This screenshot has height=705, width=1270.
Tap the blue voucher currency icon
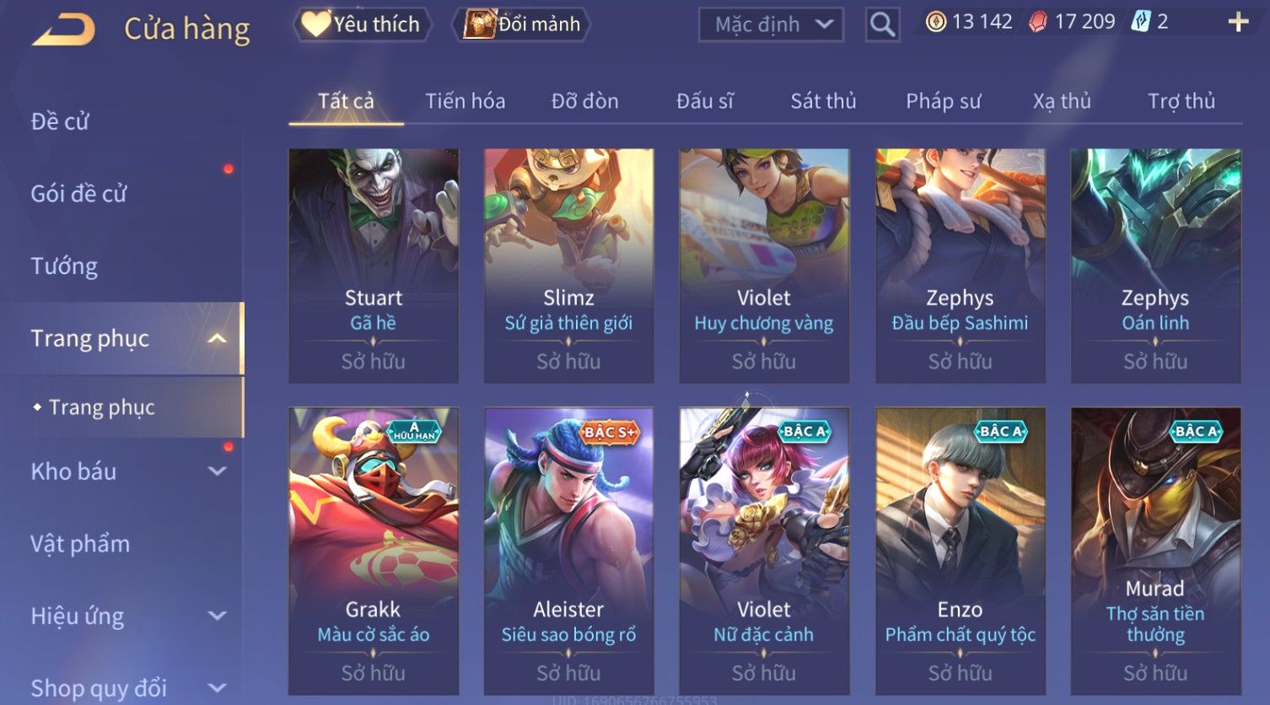tap(1140, 22)
